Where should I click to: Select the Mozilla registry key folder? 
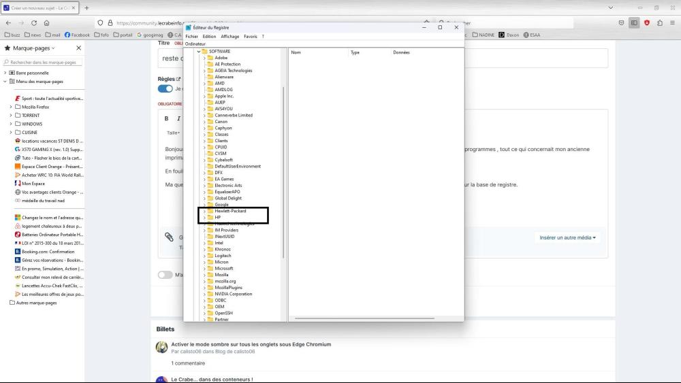click(221, 275)
